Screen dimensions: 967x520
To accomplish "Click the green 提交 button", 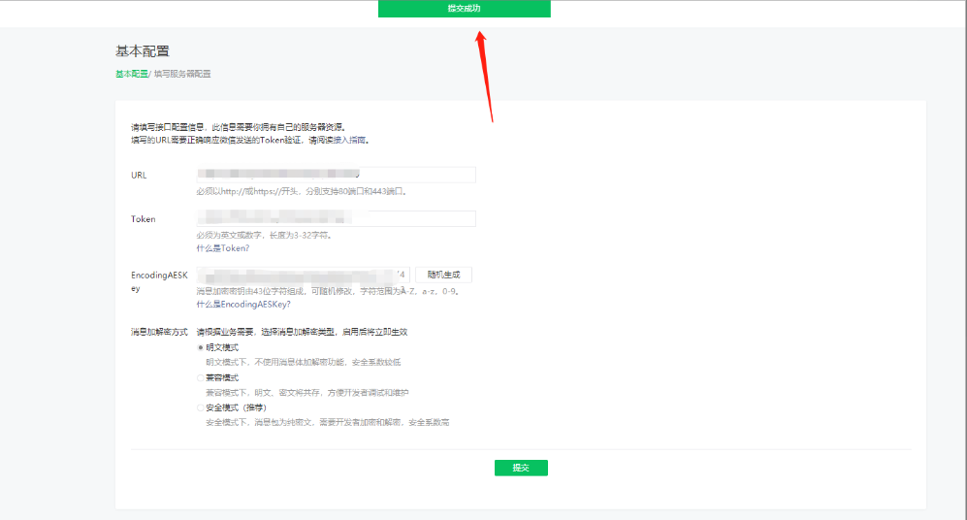I will [x=521, y=468].
